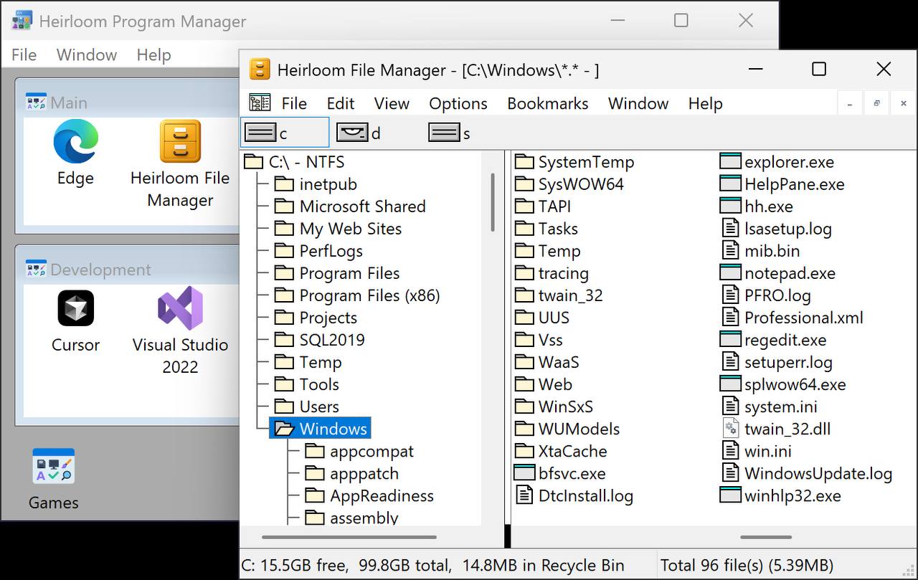Open the Bookmarks menu
This screenshot has height=580, width=918.
pos(547,103)
